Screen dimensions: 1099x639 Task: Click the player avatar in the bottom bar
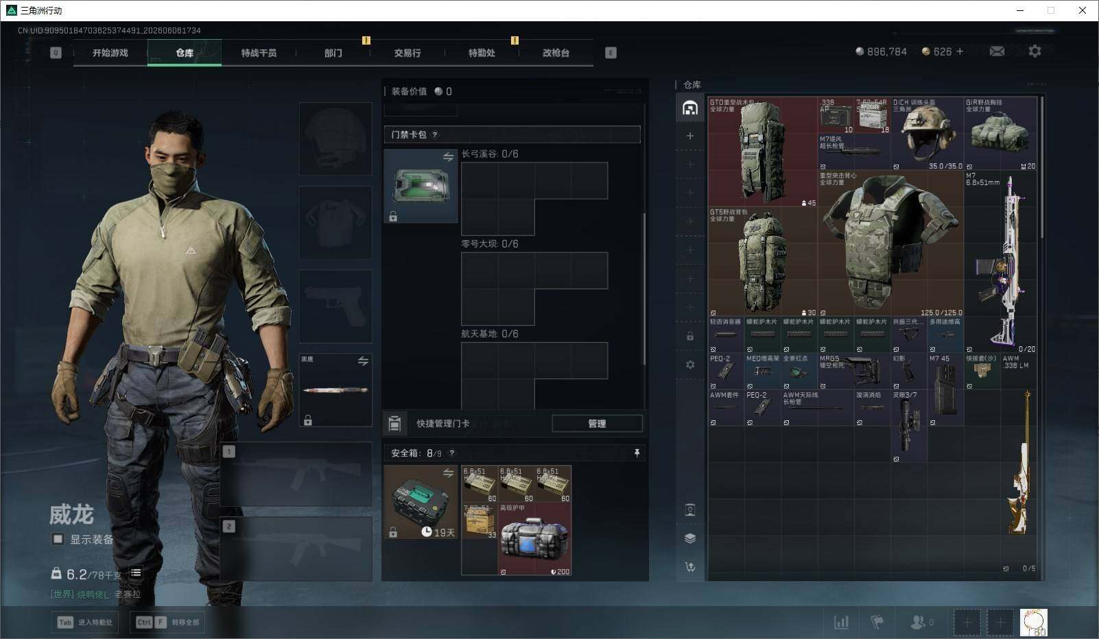coord(1033,623)
